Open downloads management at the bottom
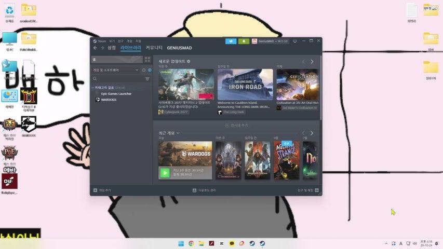 pyautogui.click(x=204, y=190)
